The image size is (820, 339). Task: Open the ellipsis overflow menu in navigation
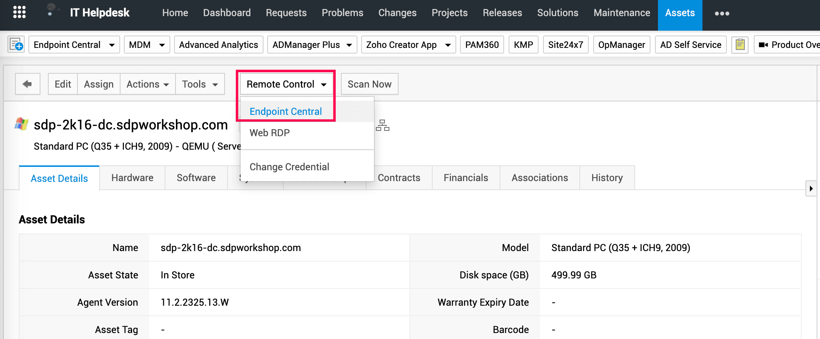pyautogui.click(x=722, y=13)
